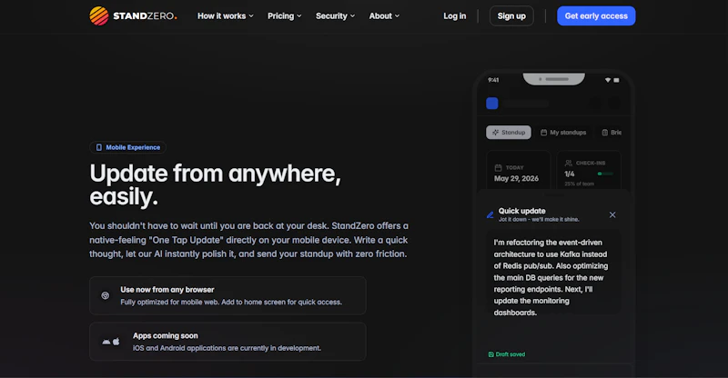728x378 pixels.
Task: Click the STANDZERO wordmark
Action: pyautogui.click(x=145, y=15)
